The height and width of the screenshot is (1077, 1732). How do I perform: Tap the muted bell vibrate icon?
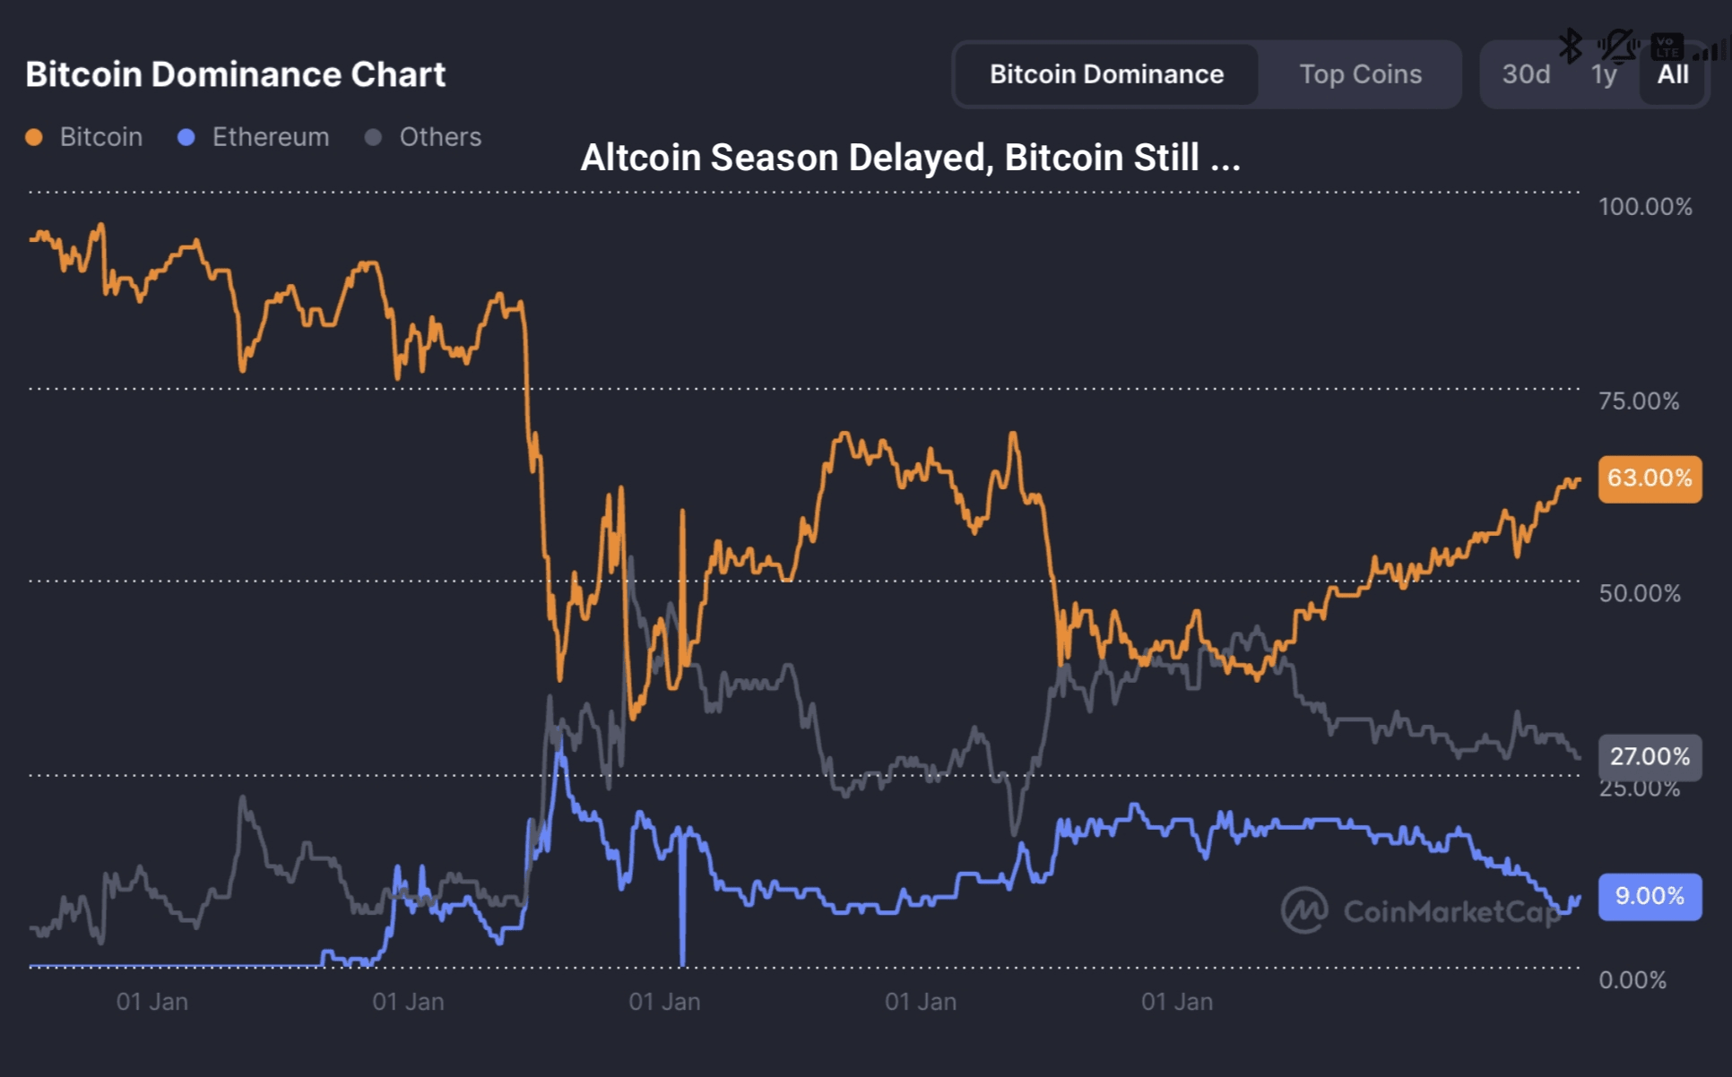1618,46
